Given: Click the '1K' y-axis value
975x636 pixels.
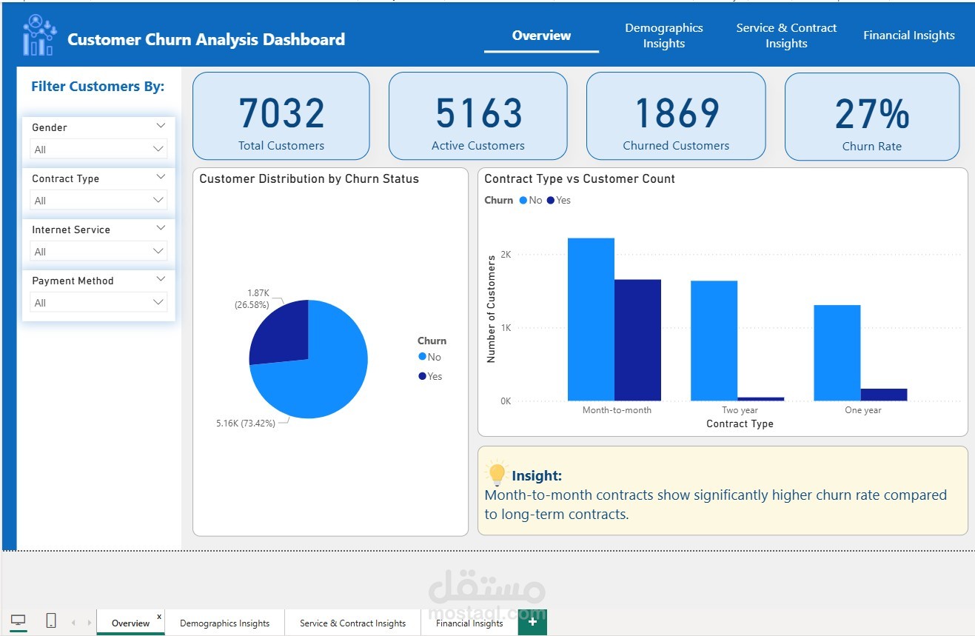Looking at the screenshot, I should point(506,327).
